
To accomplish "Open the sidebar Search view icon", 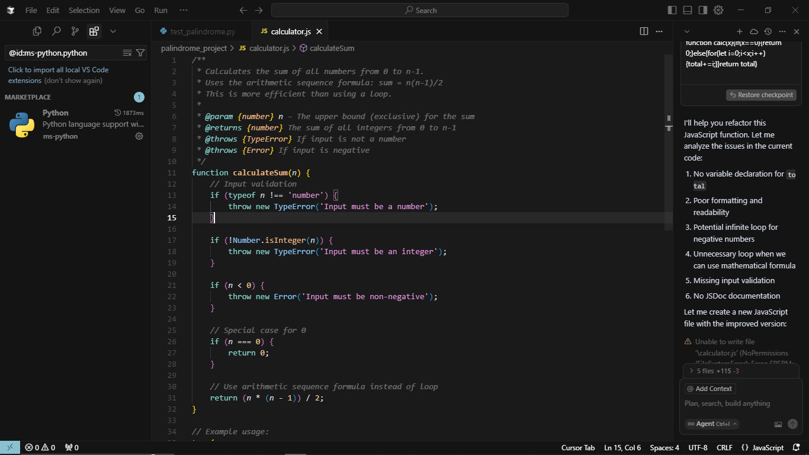I will pyautogui.click(x=56, y=31).
